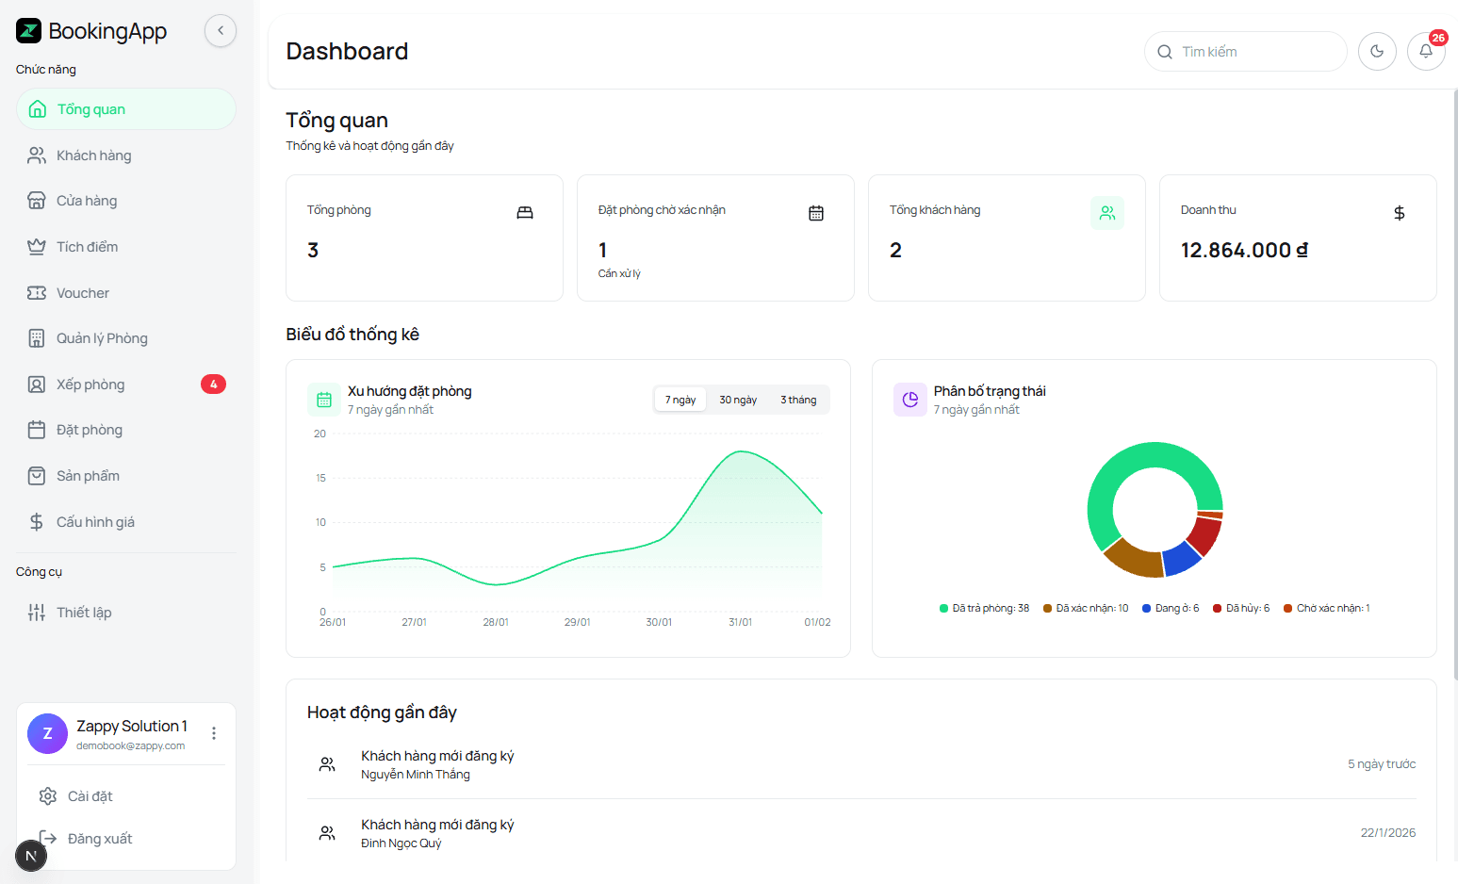The height and width of the screenshot is (884, 1458).
Task: Open Thiết lập under Công cụ
Action: click(83, 612)
